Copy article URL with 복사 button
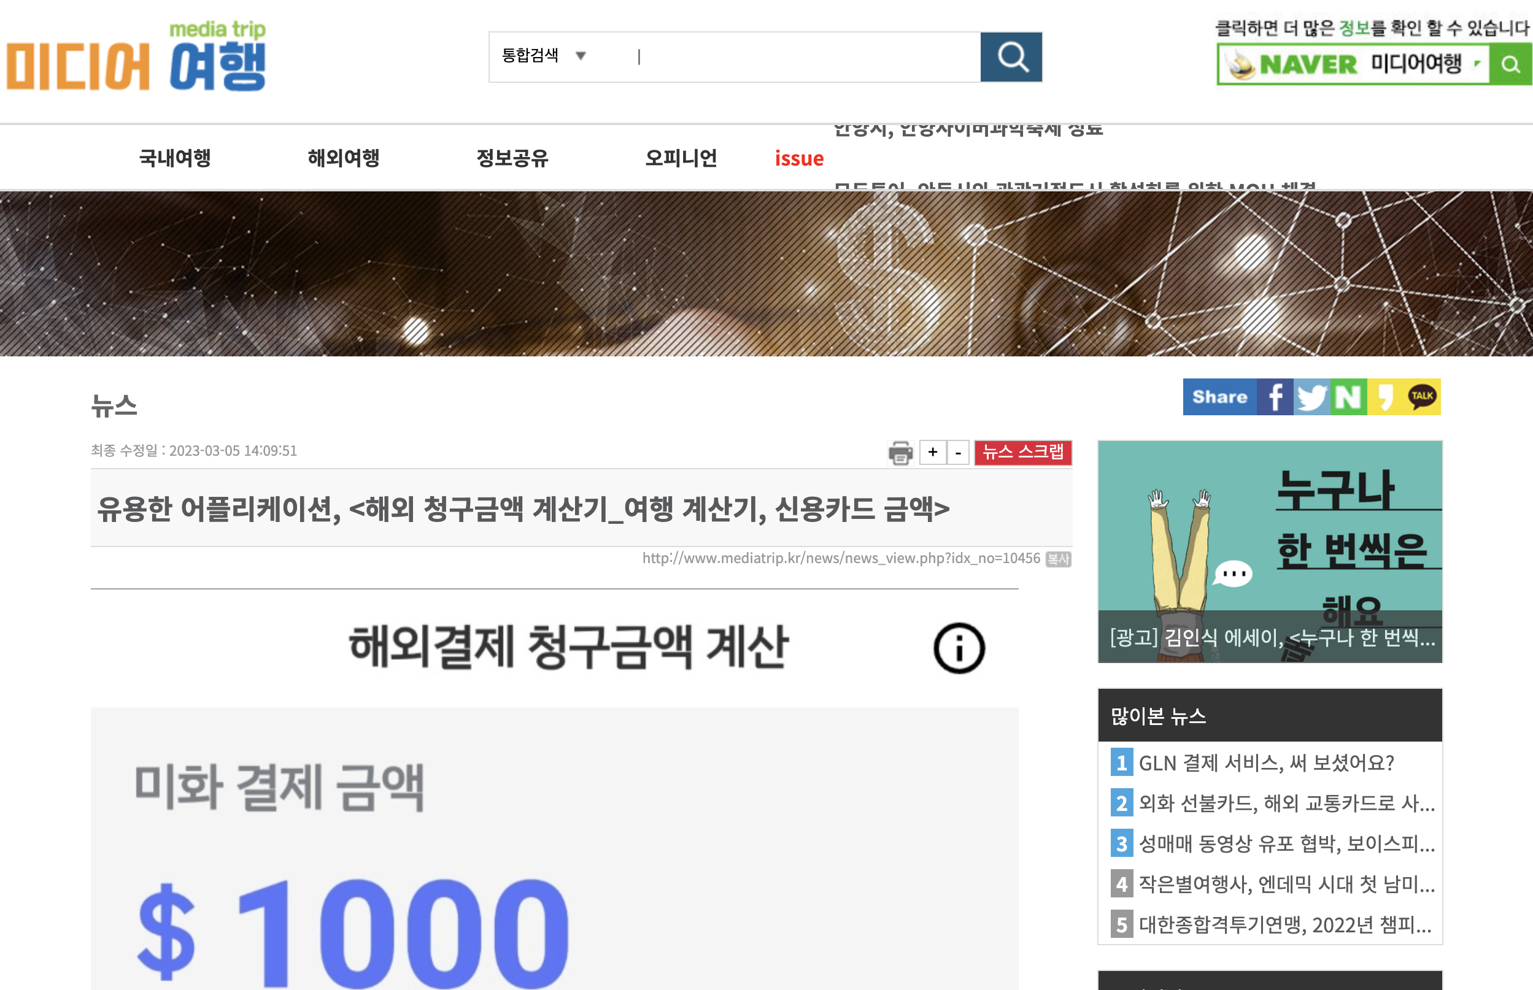Image resolution: width=1533 pixels, height=990 pixels. 1058,559
